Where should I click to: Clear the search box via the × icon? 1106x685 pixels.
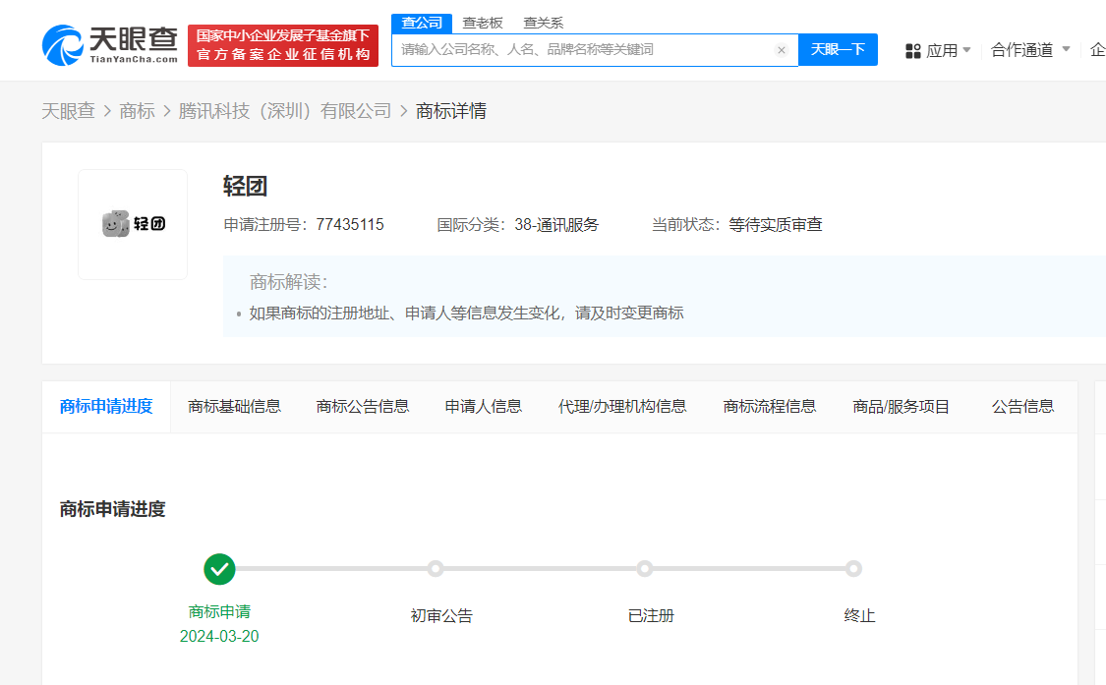point(783,49)
